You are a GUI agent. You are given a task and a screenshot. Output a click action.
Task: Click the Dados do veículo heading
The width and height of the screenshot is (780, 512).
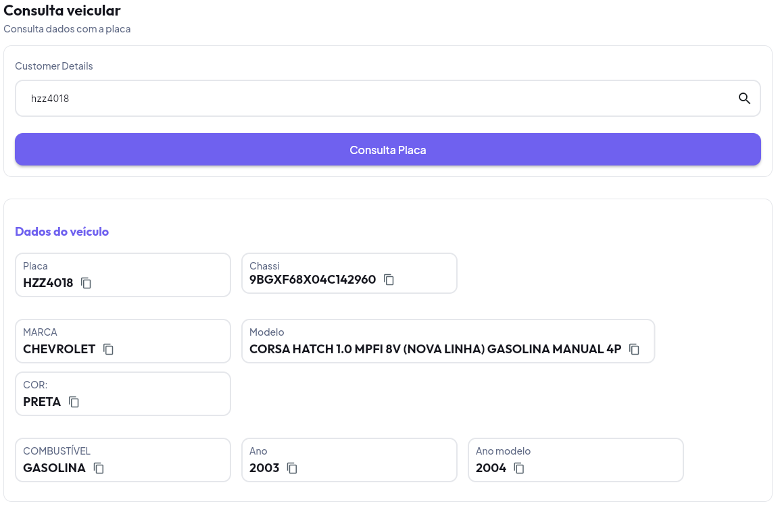click(62, 232)
